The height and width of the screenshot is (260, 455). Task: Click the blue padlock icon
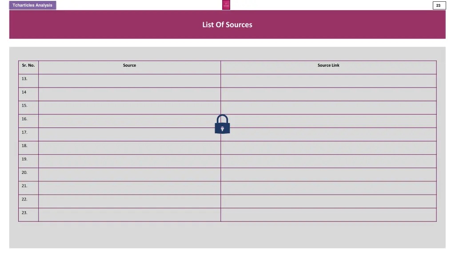(x=222, y=124)
